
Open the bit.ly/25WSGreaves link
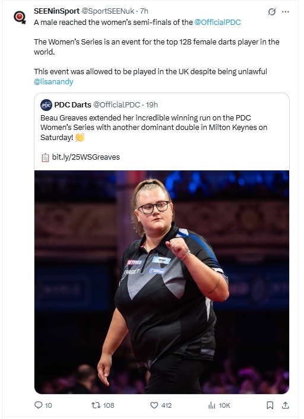[86, 157]
